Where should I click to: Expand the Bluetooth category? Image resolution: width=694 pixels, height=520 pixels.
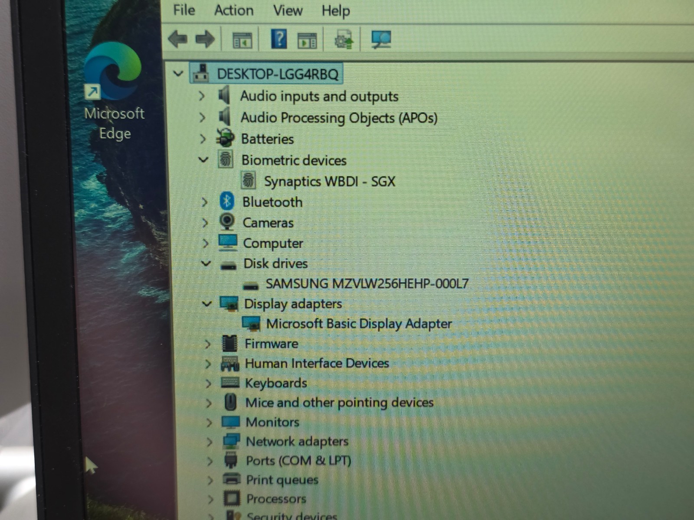tap(204, 202)
